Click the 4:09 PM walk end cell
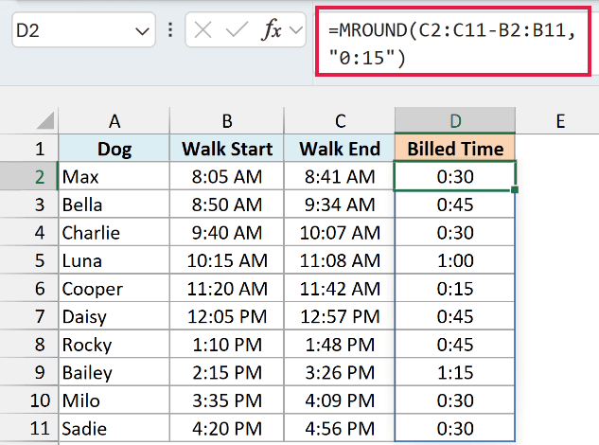 click(x=340, y=400)
